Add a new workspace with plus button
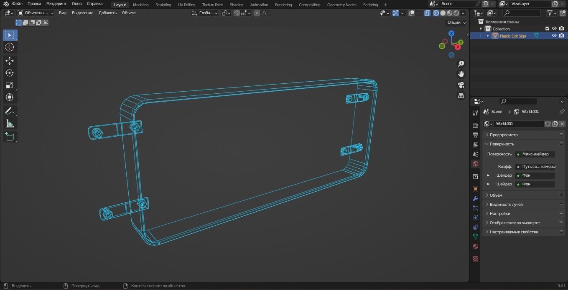This screenshot has width=568, height=290. pyautogui.click(x=385, y=5)
